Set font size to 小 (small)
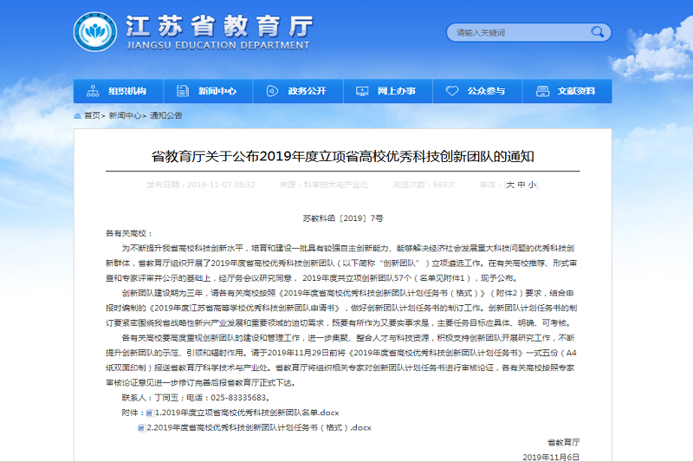Screen dimensions: 693x462 pos(533,185)
